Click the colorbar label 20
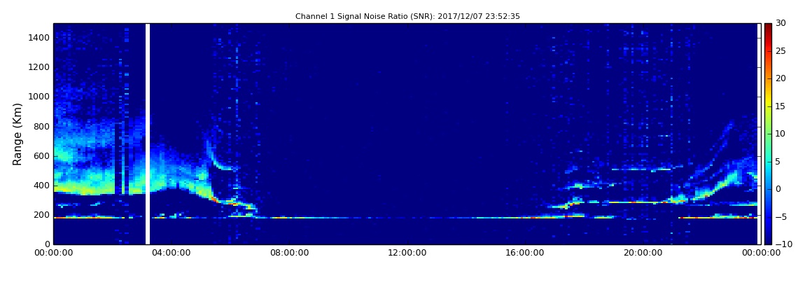Image resolution: width=805 pixels, height=285 pixels. click(x=781, y=78)
